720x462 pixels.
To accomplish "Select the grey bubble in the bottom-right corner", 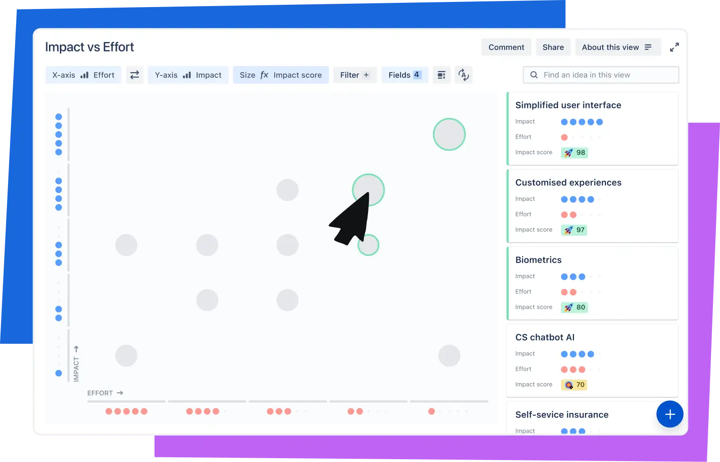I will pos(449,356).
